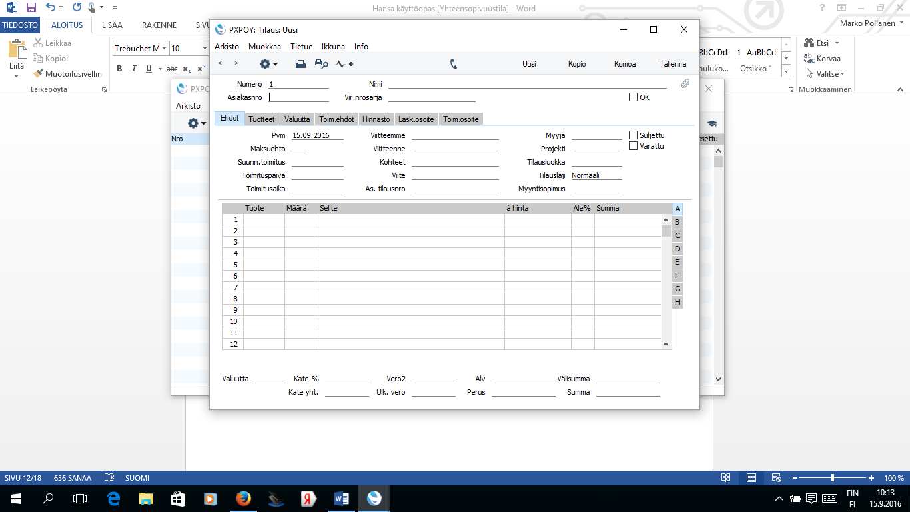Screen dimensions: 910x512
Task: Toggle bold formatting in Word ribbon
Action: pos(119,69)
